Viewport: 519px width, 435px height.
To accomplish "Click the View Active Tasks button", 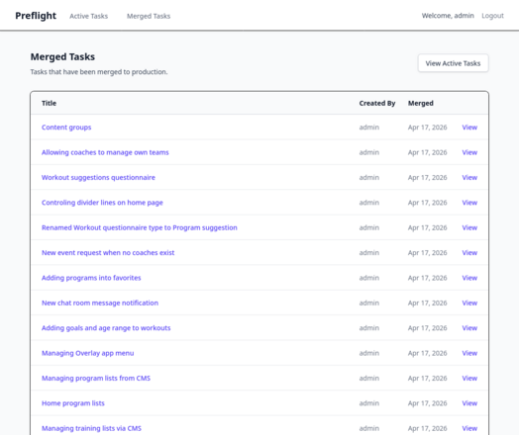I will (453, 63).
